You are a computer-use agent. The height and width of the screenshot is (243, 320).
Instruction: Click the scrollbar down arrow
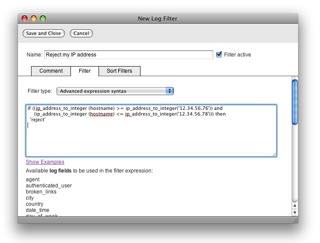click(x=295, y=212)
